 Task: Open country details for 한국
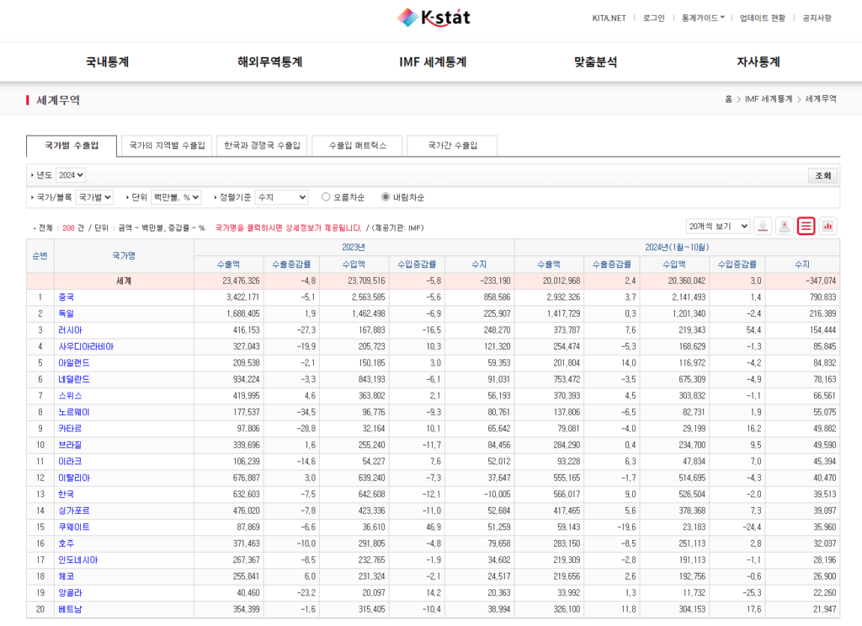click(66, 495)
